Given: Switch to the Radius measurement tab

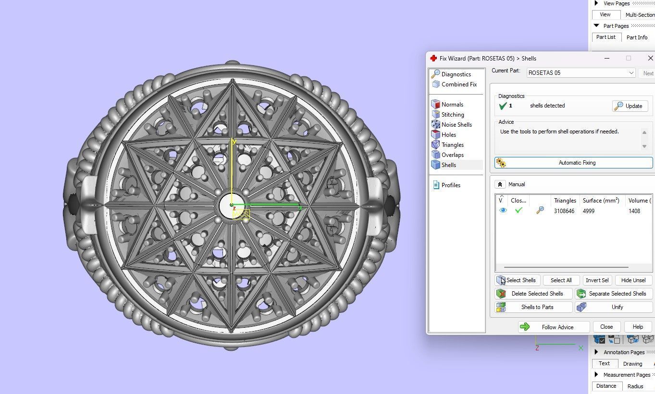Looking at the screenshot, I should pyautogui.click(x=635, y=386).
